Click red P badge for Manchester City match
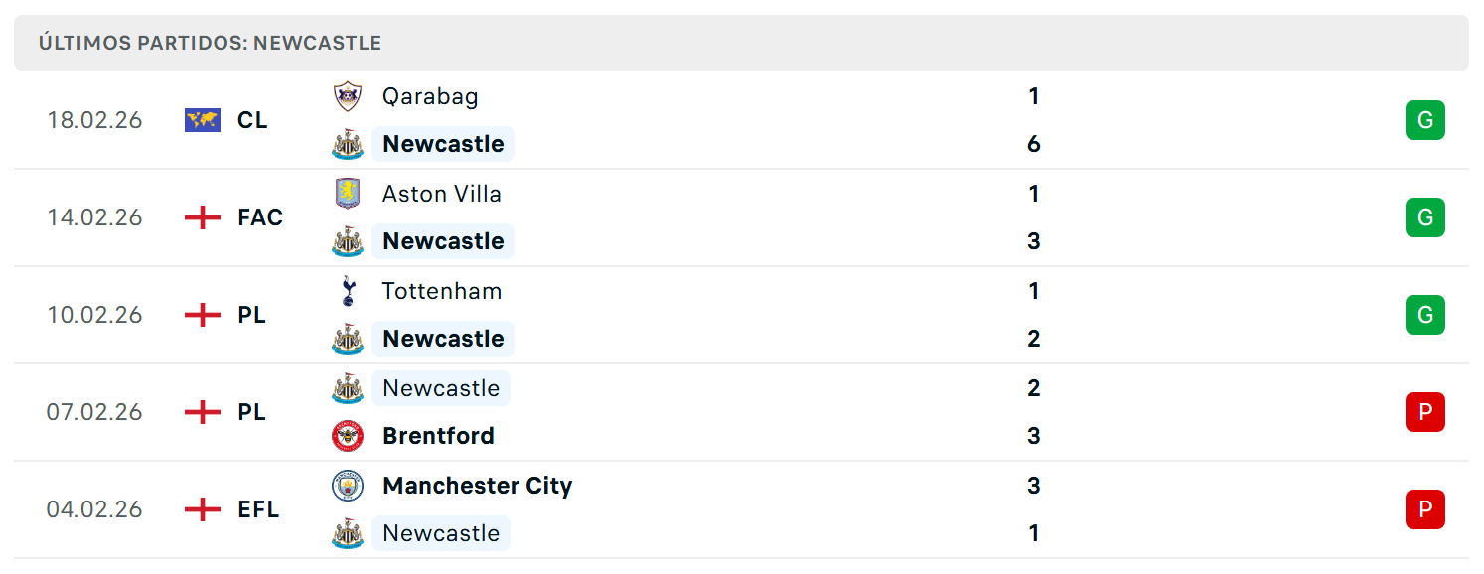Viewport: 1484px width, 574px height. coord(1424,509)
